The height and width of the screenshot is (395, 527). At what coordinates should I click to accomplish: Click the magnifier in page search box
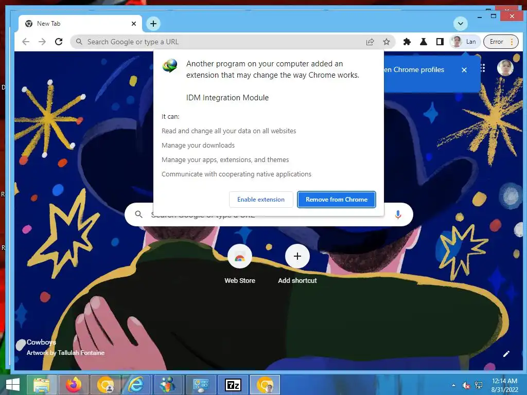pos(138,214)
